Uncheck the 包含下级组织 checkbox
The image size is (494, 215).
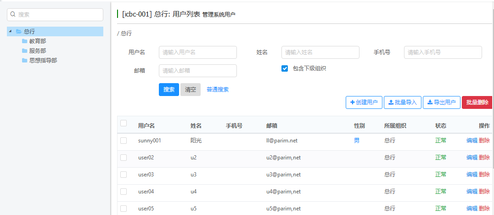coord(285,68)
